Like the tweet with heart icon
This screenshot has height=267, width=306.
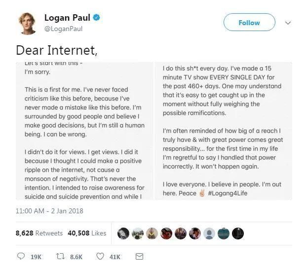pos(100,257)
